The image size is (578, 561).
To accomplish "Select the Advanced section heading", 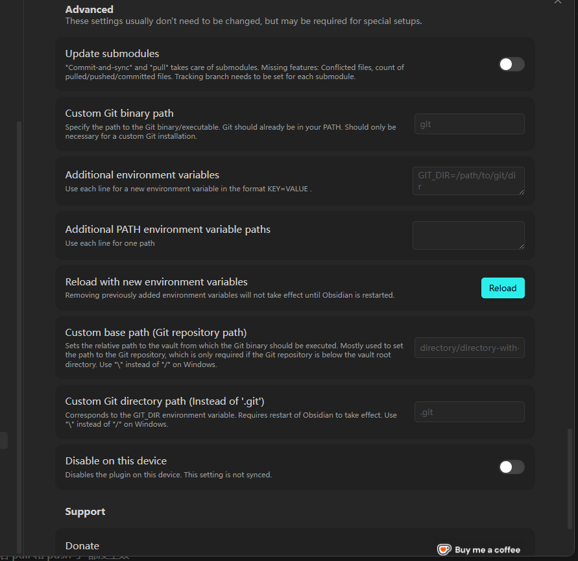I will click(x=90, y=9).
